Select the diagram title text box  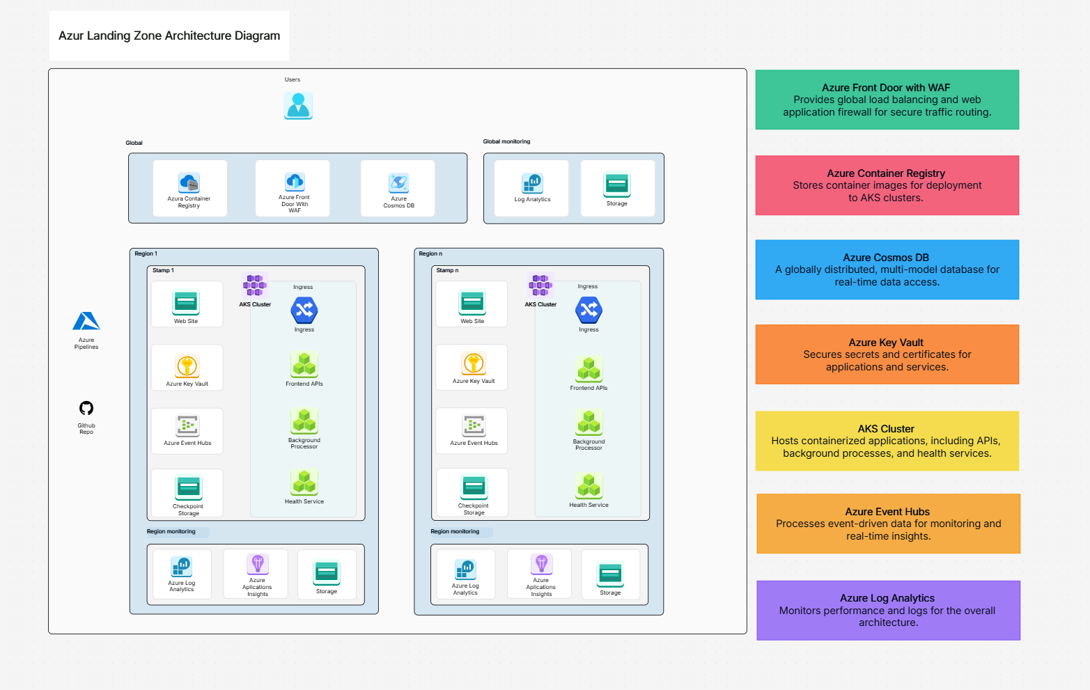coord(169,35)
